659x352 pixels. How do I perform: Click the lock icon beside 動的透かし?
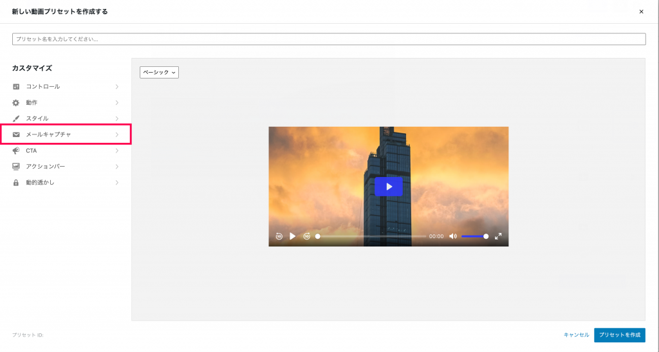click(16, 183)
